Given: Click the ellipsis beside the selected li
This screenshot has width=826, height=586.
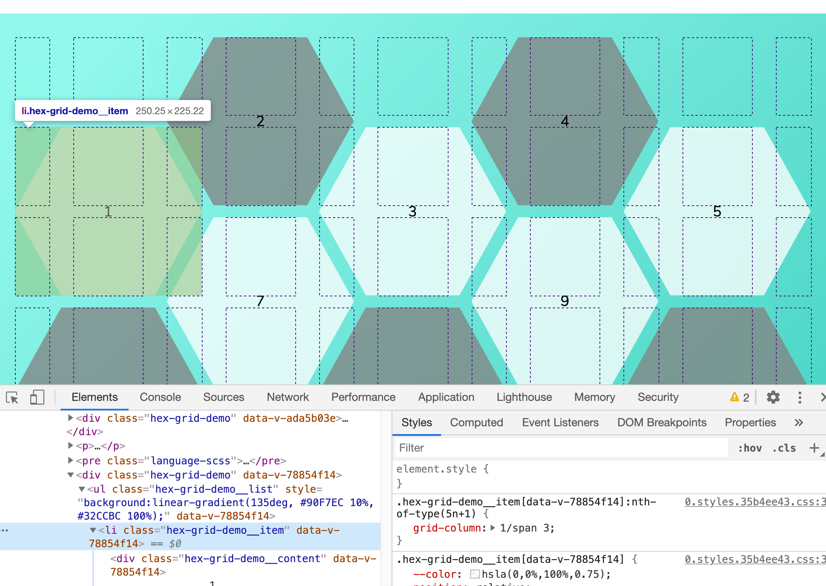Looking at the screenshot, I should (x=5, y=530).
